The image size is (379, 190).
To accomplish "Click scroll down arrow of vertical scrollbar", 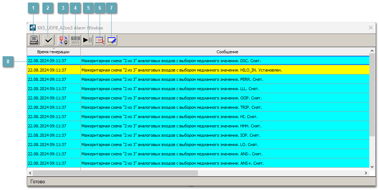I will point(372,167).
